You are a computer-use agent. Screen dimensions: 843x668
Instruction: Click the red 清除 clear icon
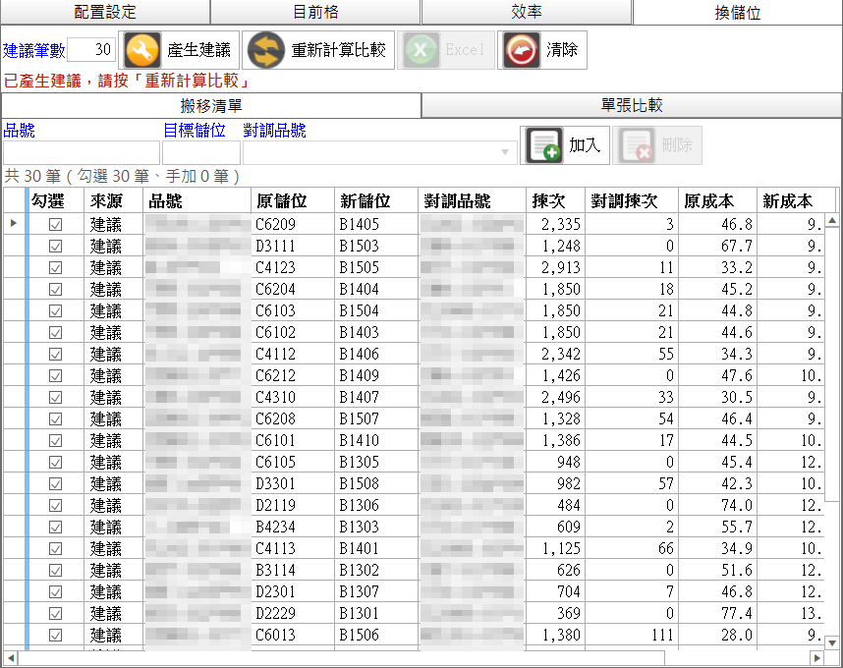(521, 50)
